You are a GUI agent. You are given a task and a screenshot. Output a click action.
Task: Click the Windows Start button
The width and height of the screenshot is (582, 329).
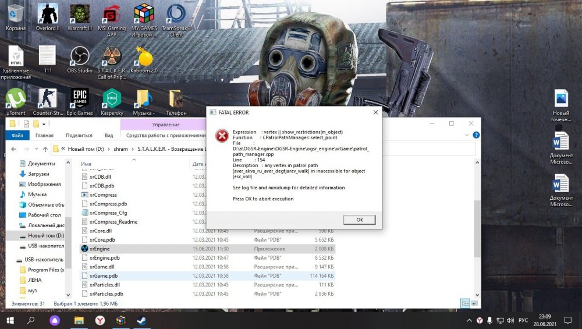point(10,320)
